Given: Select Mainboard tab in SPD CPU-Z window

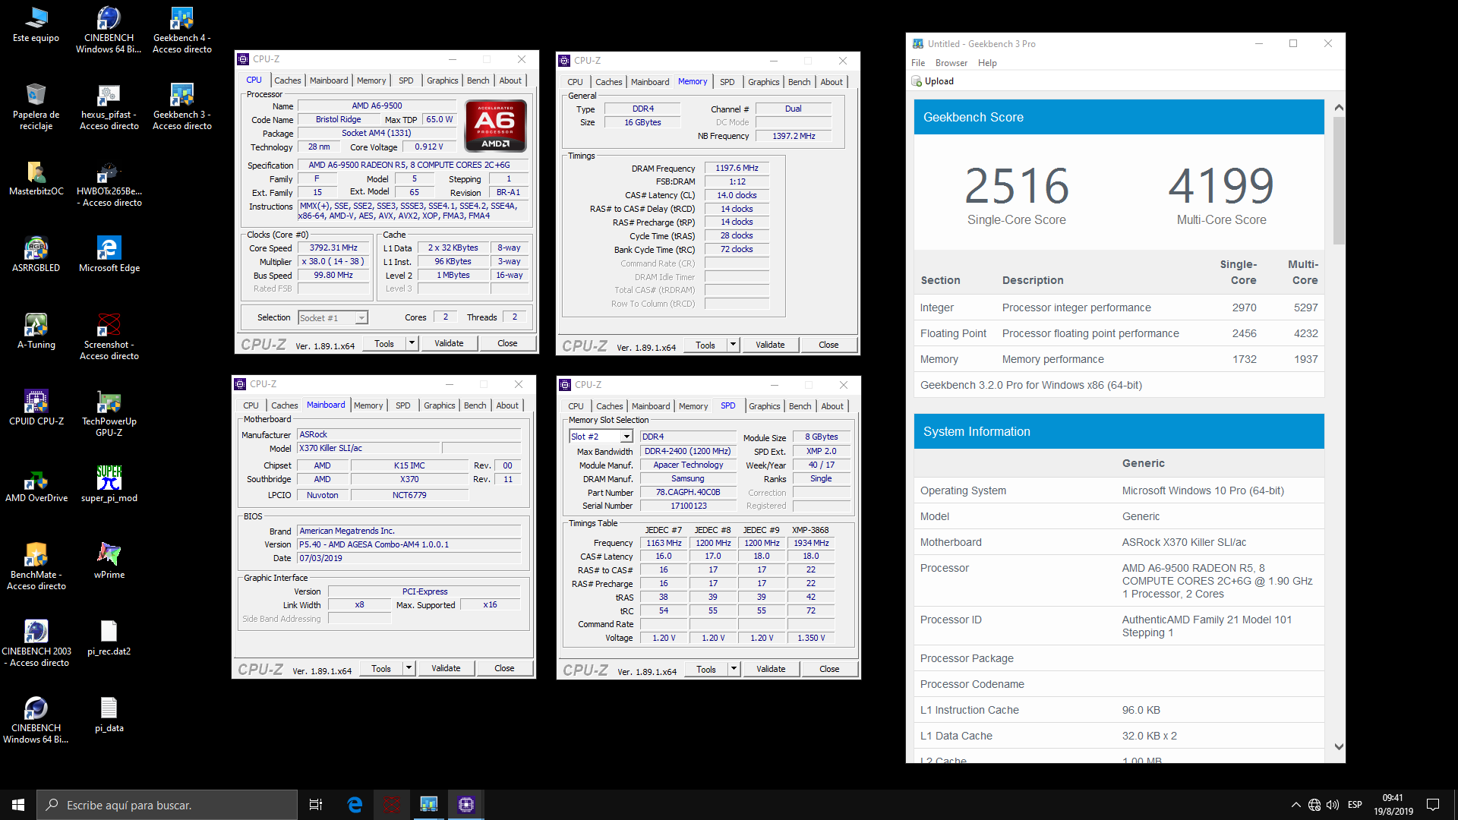Looking at the screenshot, I should pos(651,406).
